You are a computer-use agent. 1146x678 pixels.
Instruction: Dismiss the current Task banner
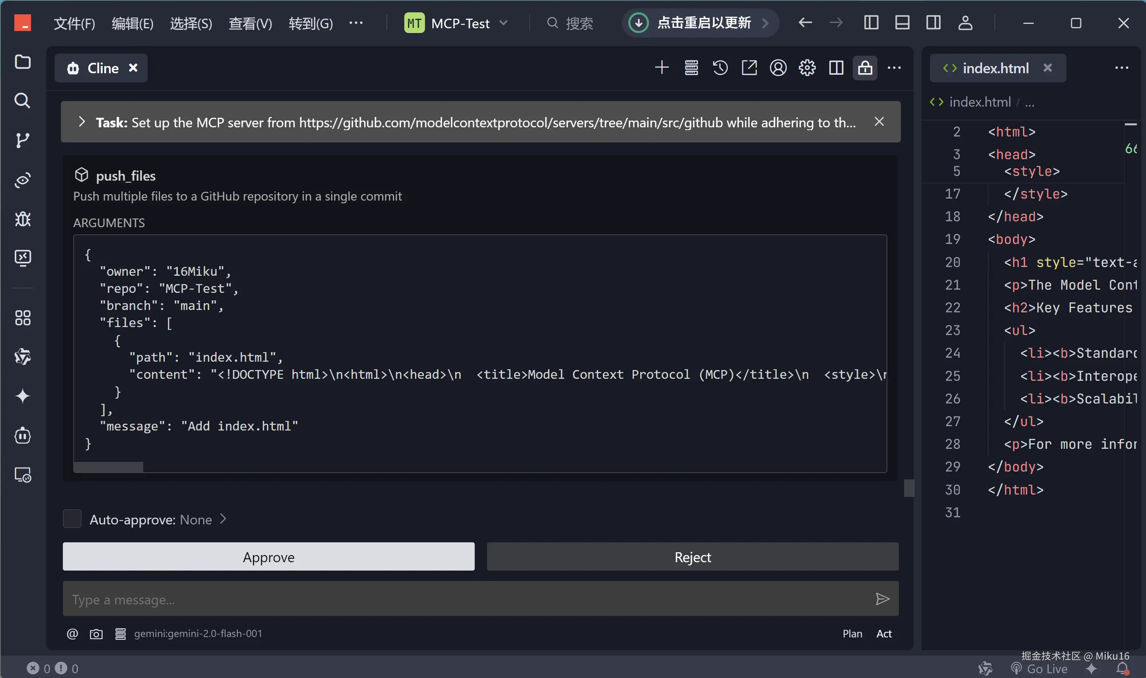[879, 121]
